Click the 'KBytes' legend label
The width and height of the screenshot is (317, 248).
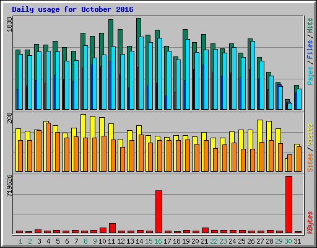310,223
